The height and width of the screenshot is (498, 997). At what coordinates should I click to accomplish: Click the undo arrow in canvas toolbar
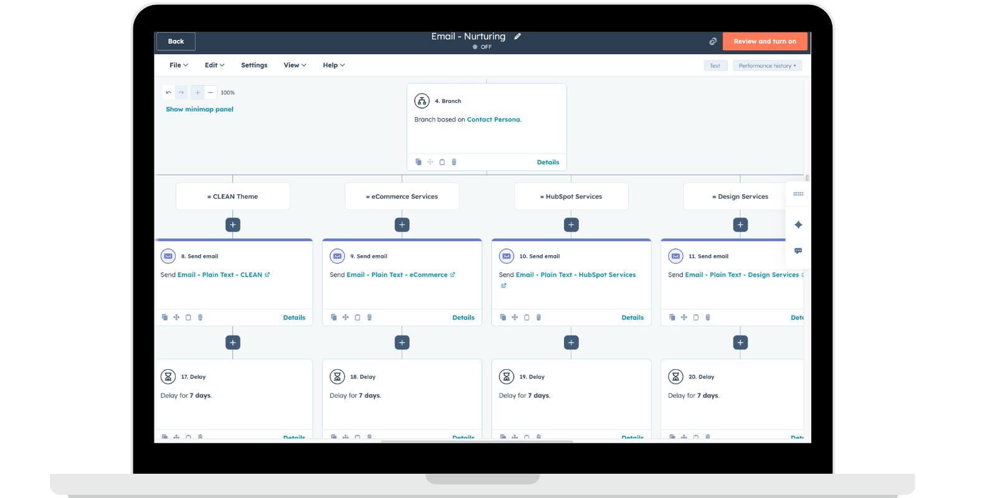(168, 92)
